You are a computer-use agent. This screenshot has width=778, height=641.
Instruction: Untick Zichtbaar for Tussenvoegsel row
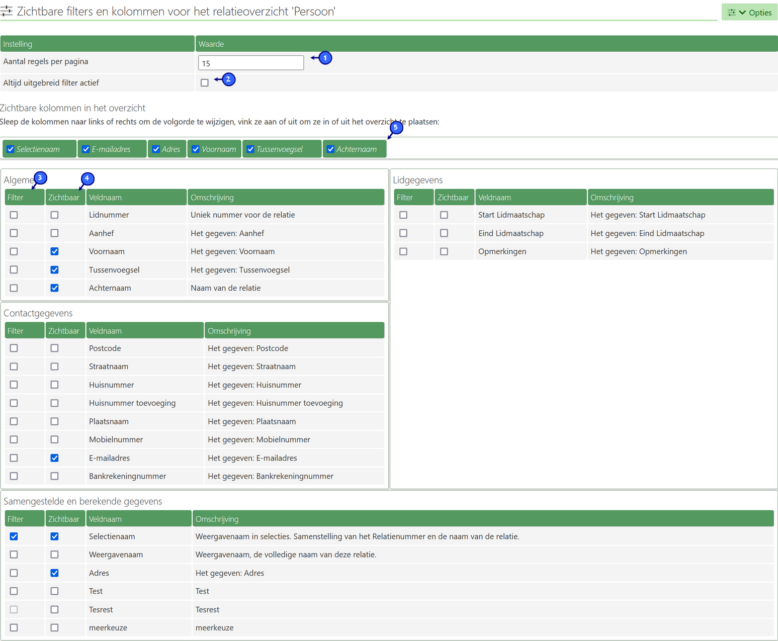54,270
